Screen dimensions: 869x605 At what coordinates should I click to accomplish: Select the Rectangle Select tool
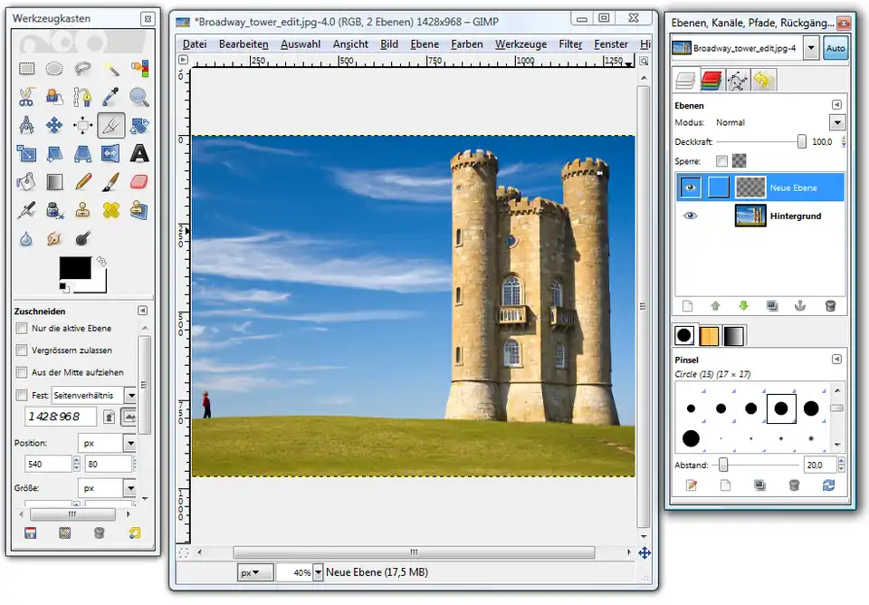point(26,68)
